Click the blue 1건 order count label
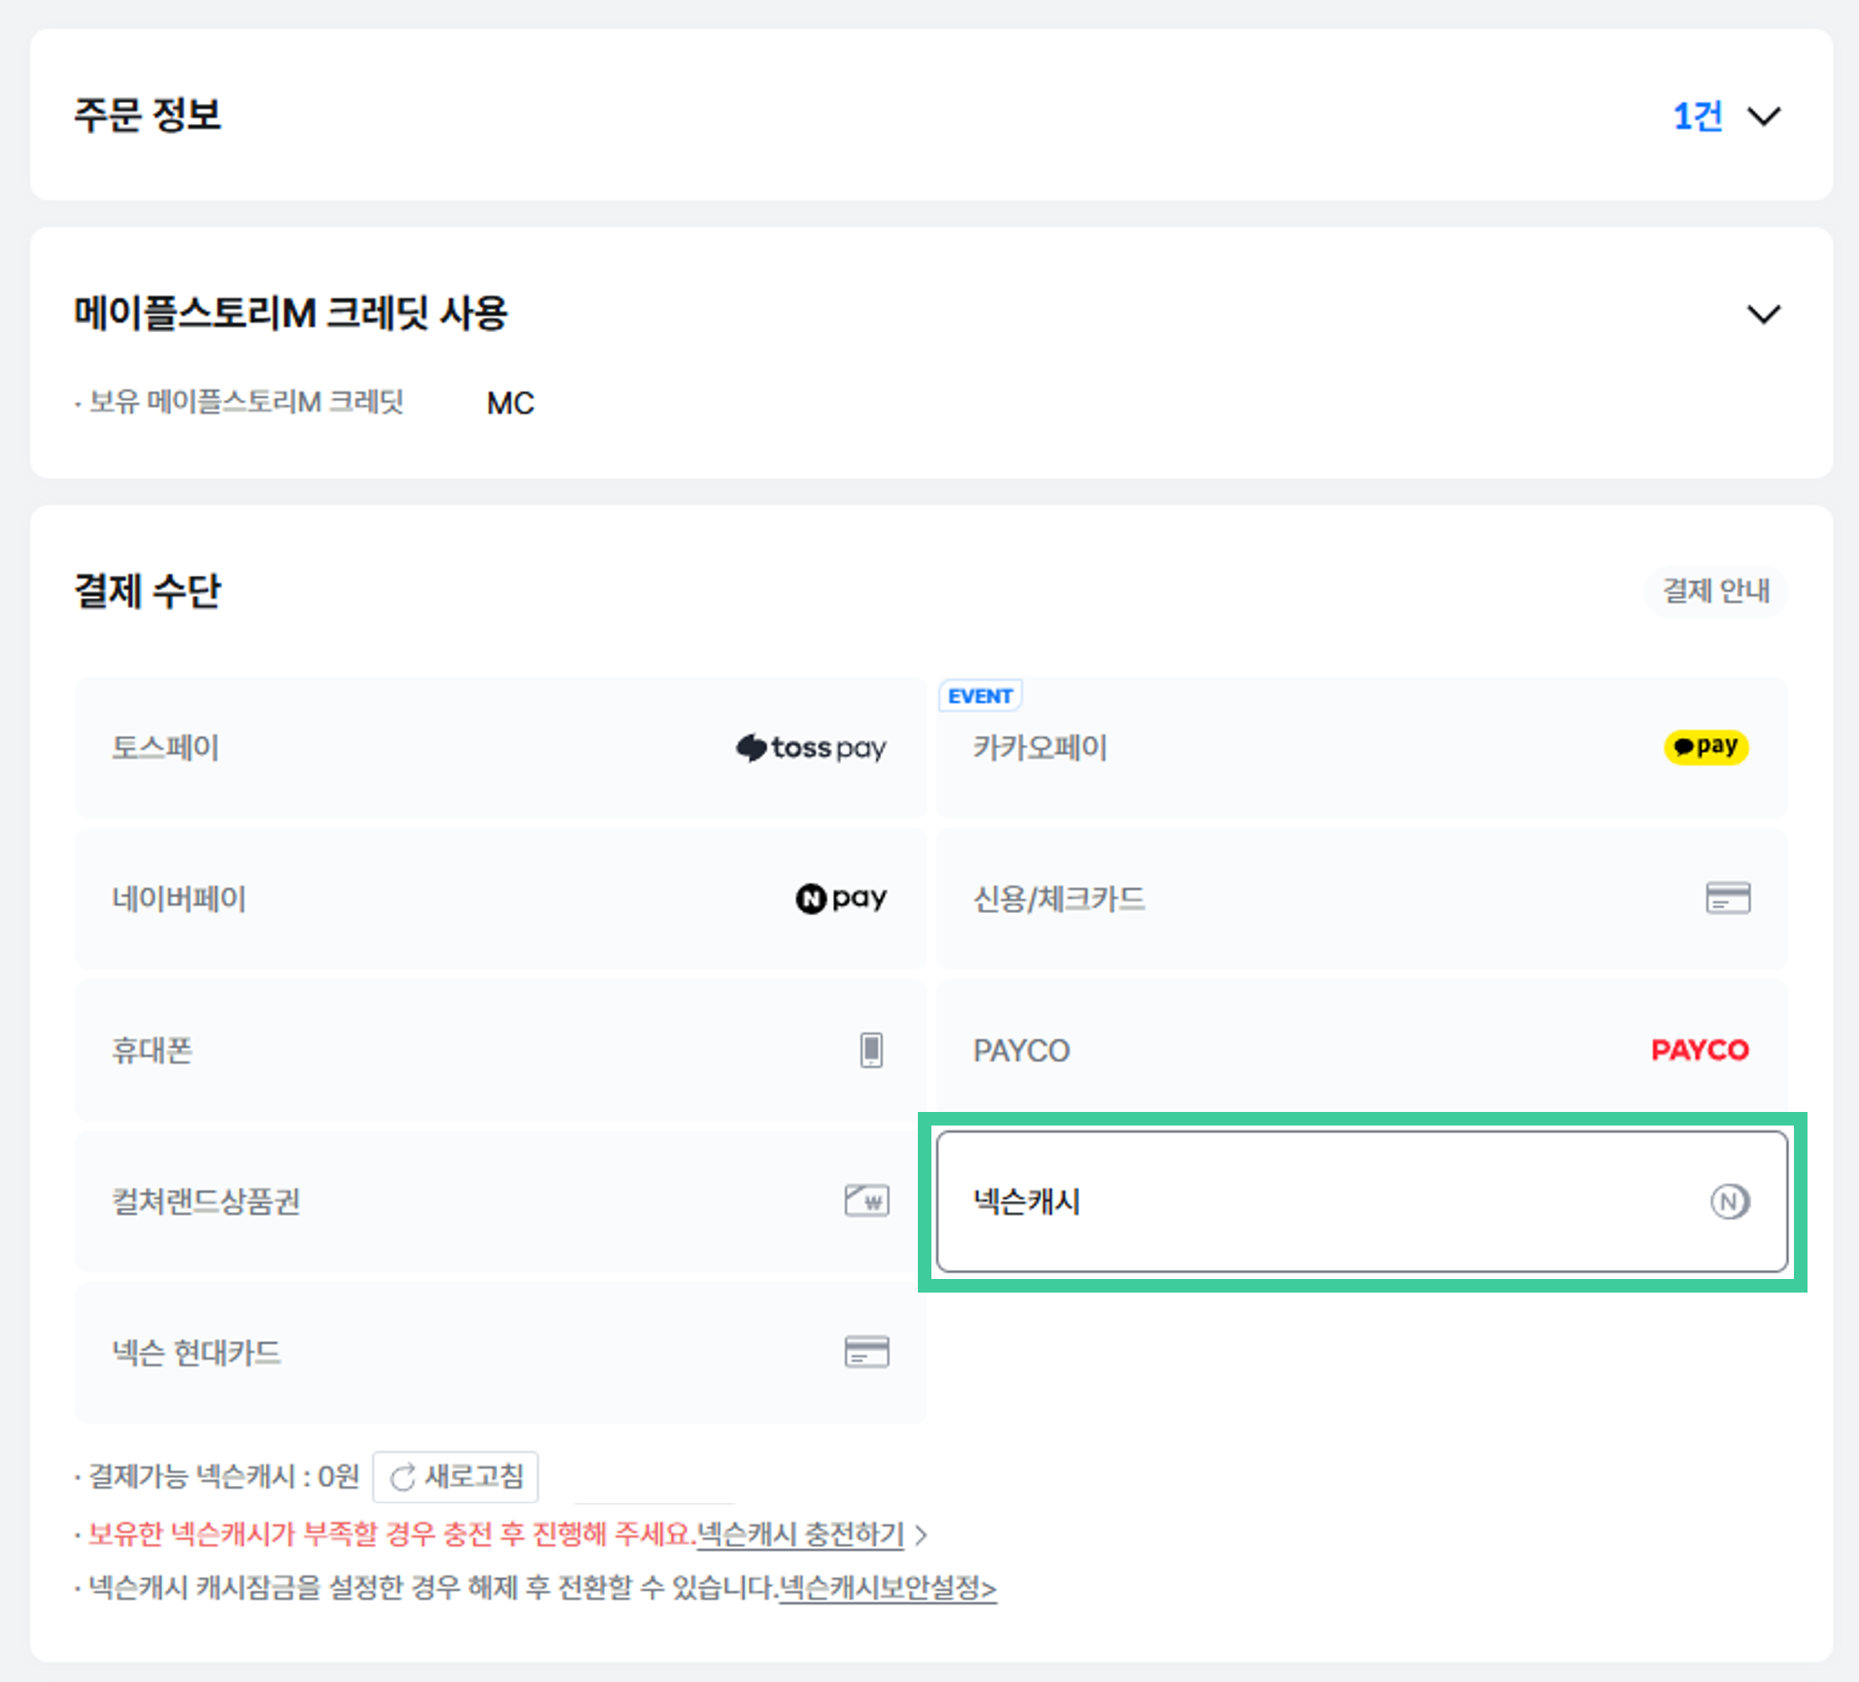Image resolution: width=1859 pixels, height=1682 pixels. click(x=1699, y=117)
